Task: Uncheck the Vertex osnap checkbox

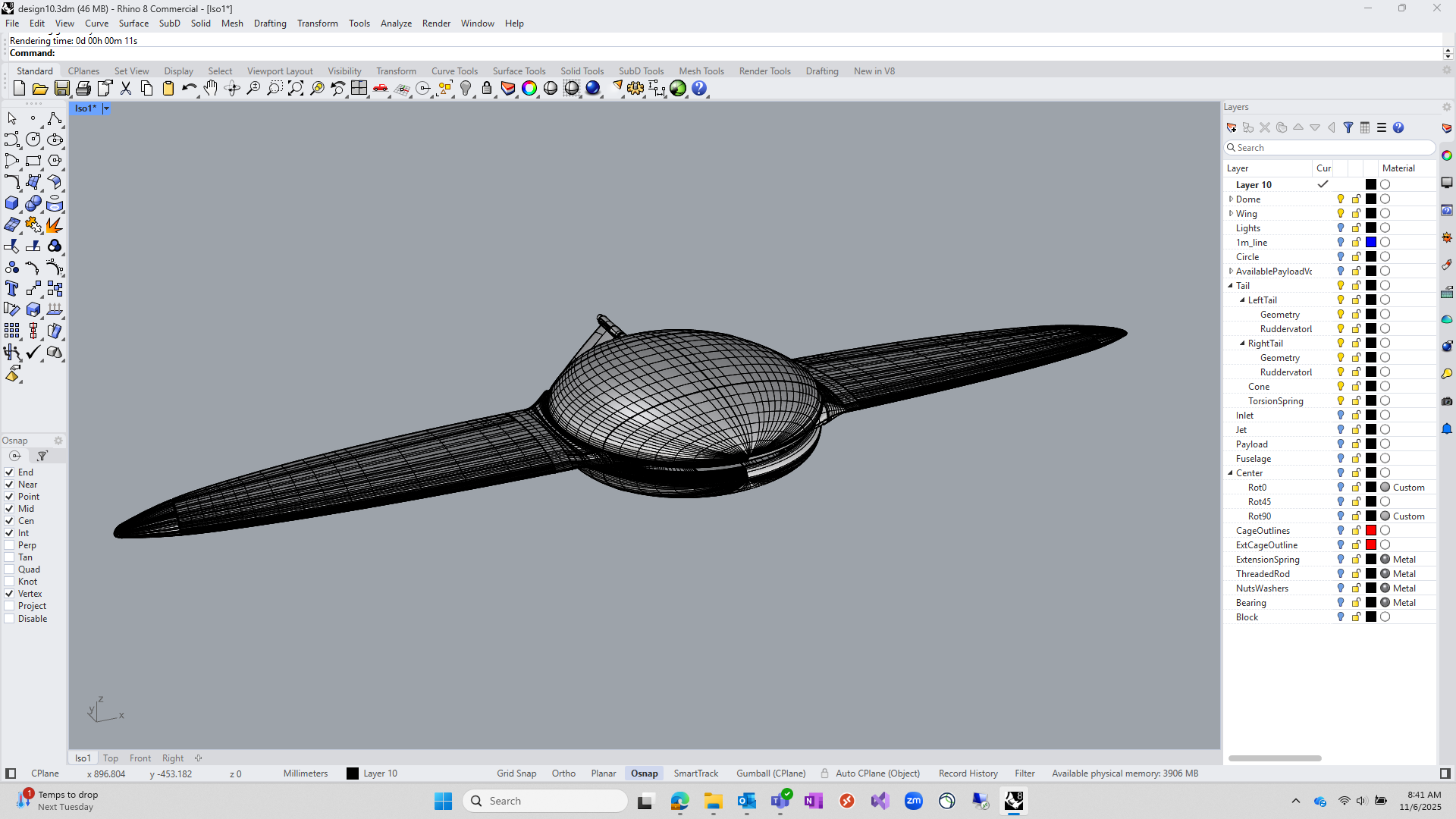Action: (10, 594)
